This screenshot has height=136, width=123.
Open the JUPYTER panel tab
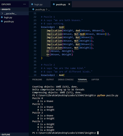coord(95,80)
